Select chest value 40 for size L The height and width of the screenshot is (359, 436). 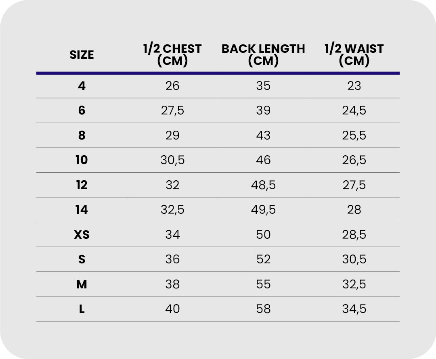pos(172,309)
